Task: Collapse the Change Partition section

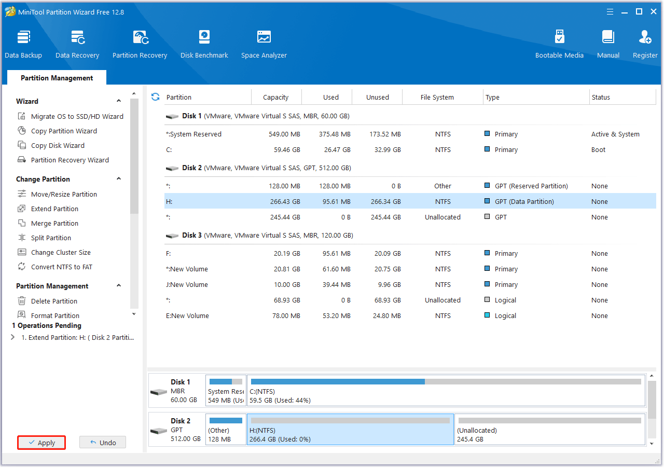Action: coord(119,179)
